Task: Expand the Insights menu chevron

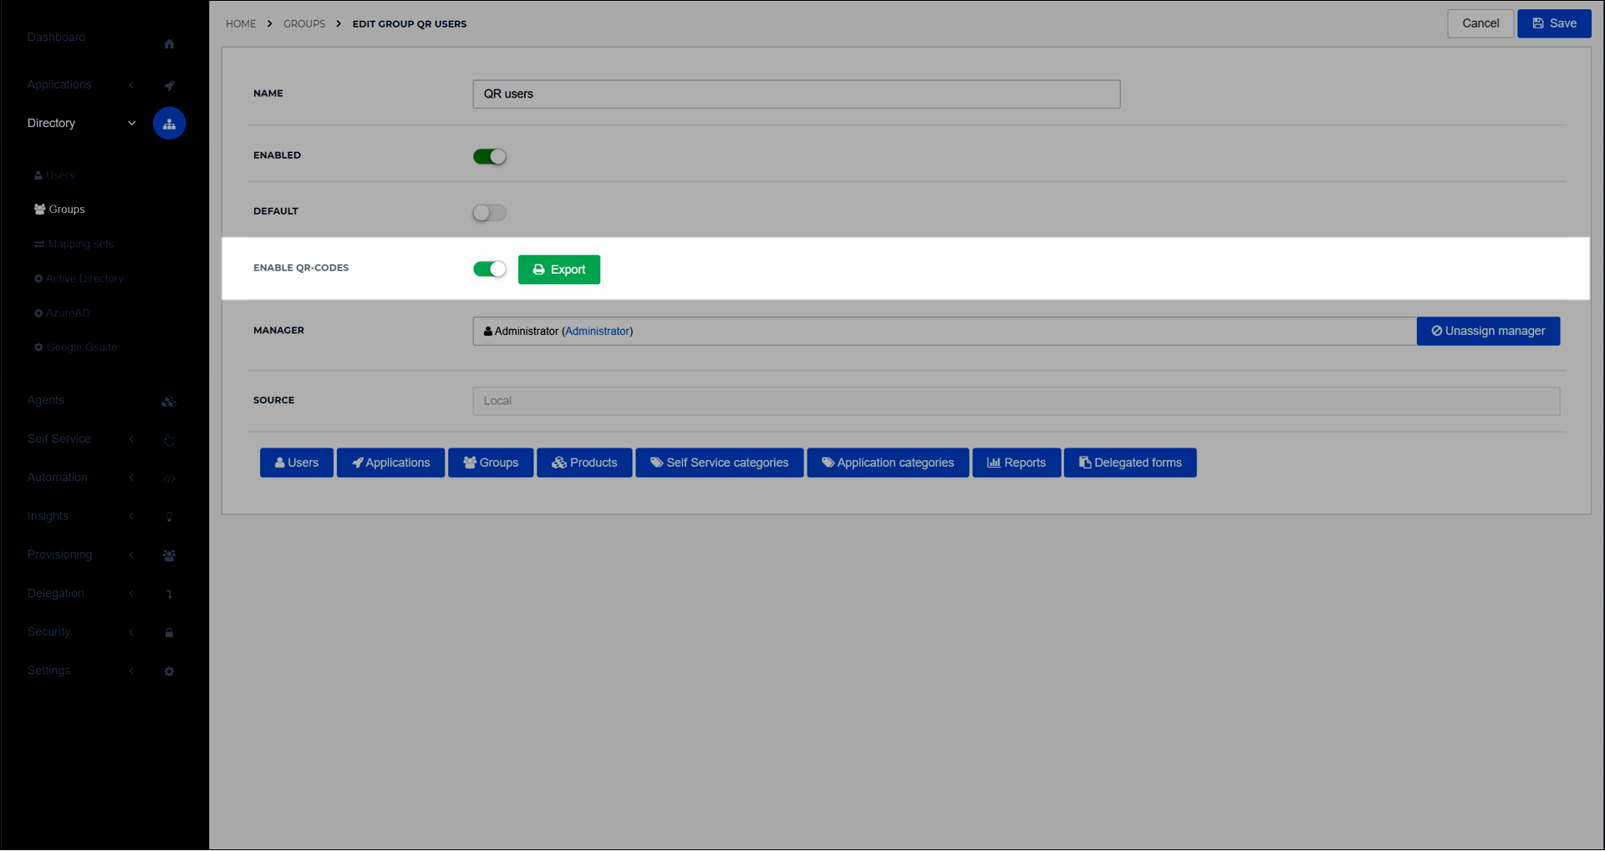Action: coord(131,517)
